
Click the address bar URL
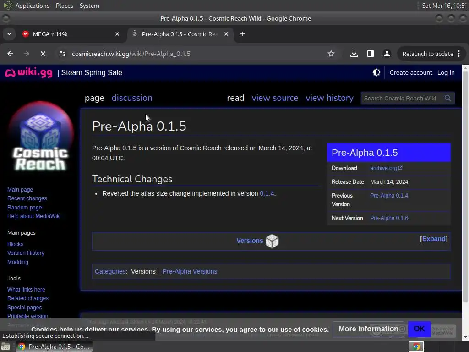131,54
